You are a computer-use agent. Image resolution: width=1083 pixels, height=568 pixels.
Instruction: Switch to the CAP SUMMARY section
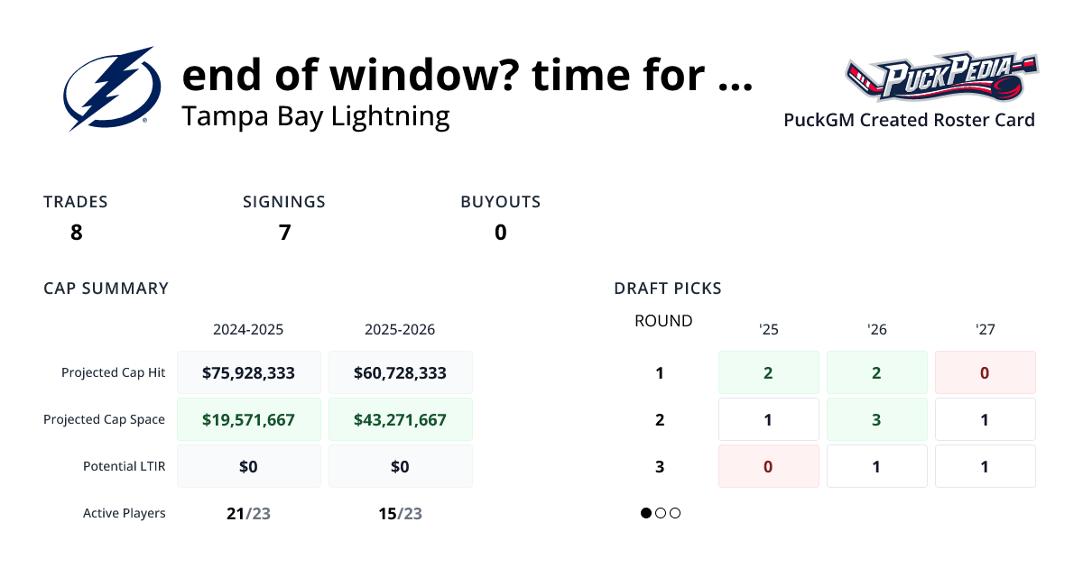tap(106, 288)
